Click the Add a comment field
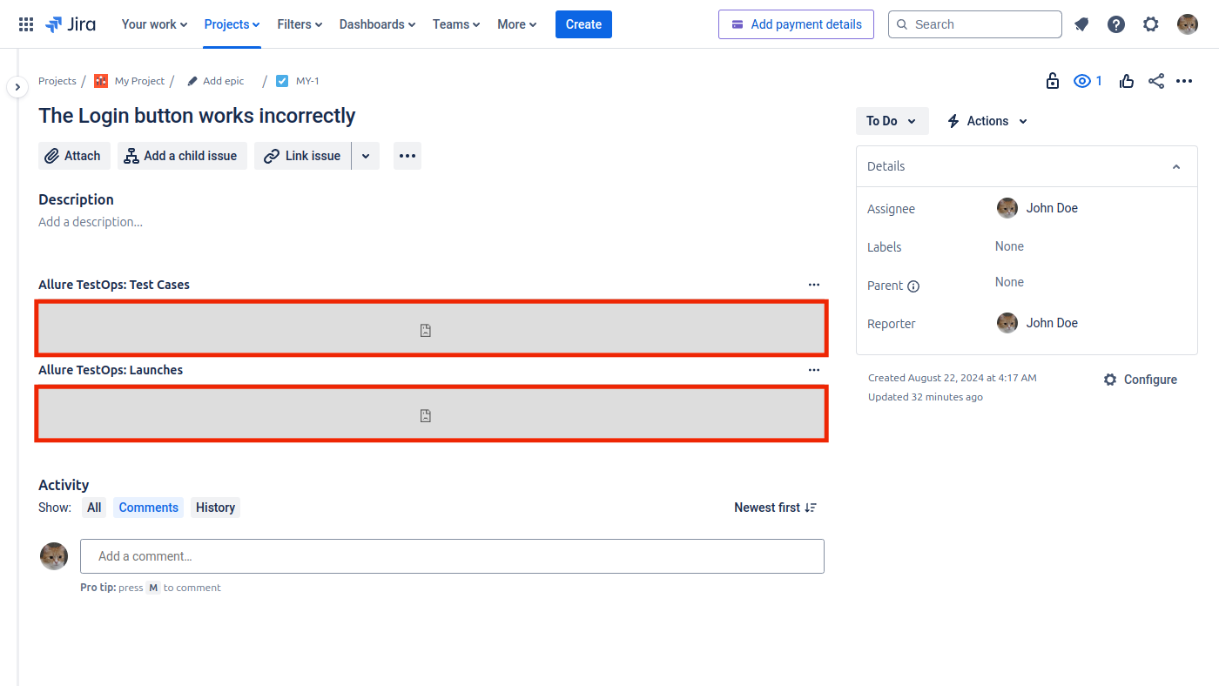1219x686 pixels. [452, 556]
